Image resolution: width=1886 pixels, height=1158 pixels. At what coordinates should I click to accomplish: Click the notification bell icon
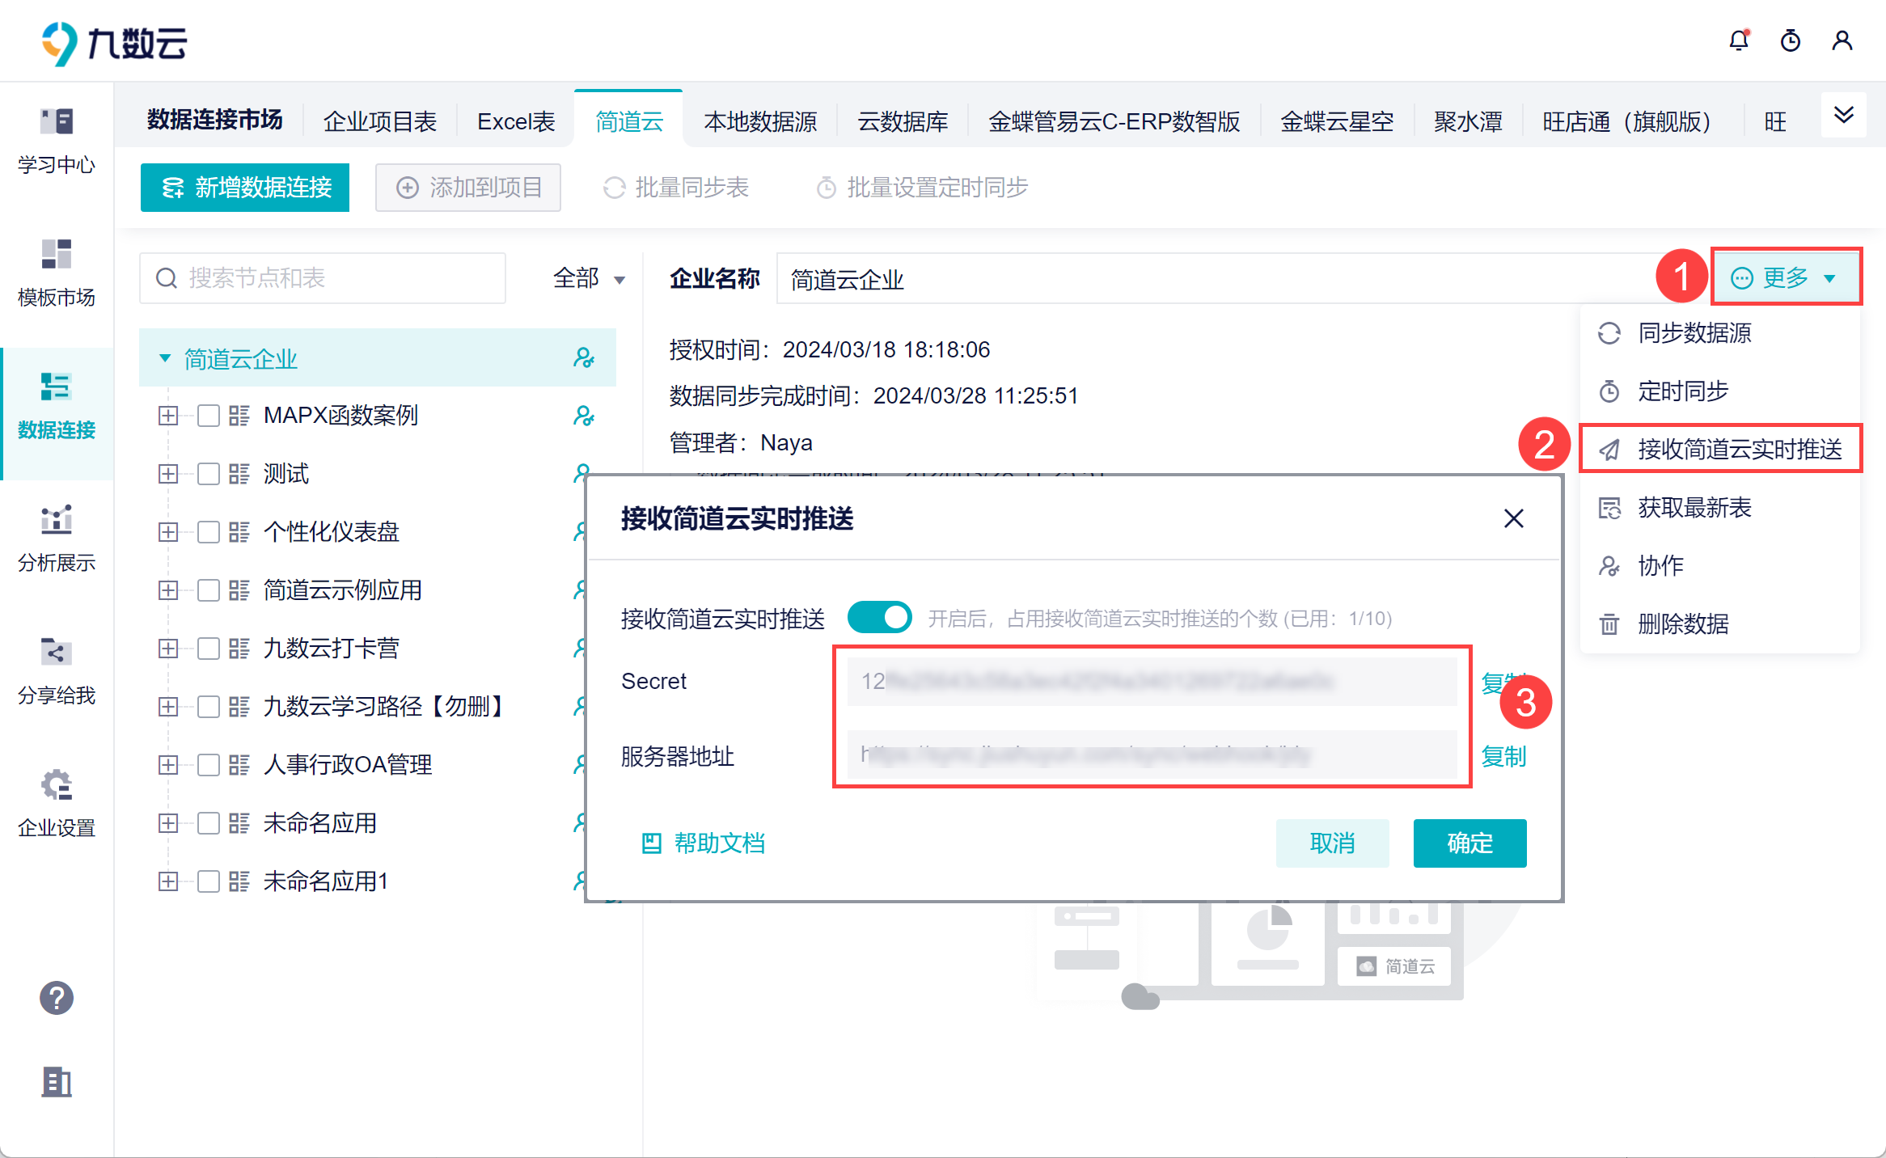click(x=1739, y=40)
